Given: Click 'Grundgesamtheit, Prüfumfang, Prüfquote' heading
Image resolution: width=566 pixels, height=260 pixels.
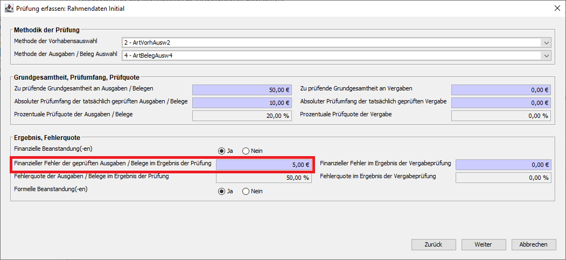Looking at the screenshot, I should pos(76,77).
